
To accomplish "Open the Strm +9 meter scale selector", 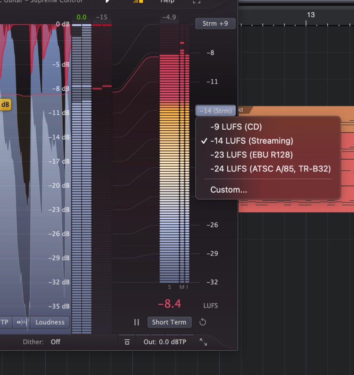I will [215, 23].
